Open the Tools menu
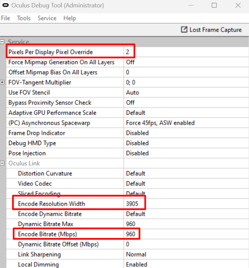Screen dimensions: 249x268 pyautogui.click(x=24, y=18)
